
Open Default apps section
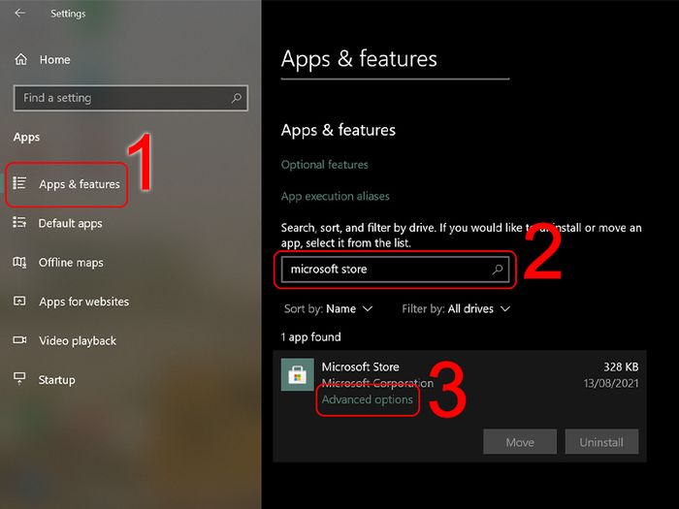[x=70, y=223]
